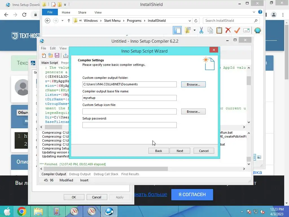Screen dimensions: 289x217
Task: Click the script editor vertical scrollbar down arrow
Action: [249, 122]
